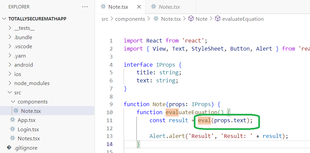
Task: Click the 'StyleSheet' import on line 2
Action: point(208,49)
